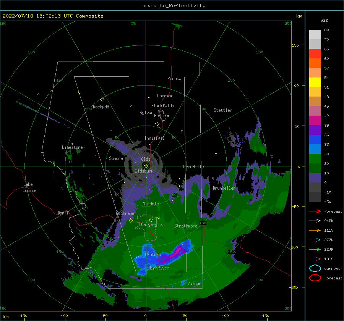Click yellow diamond marker below RedDeer
The image size is (344, 321).
pos(157,124)
